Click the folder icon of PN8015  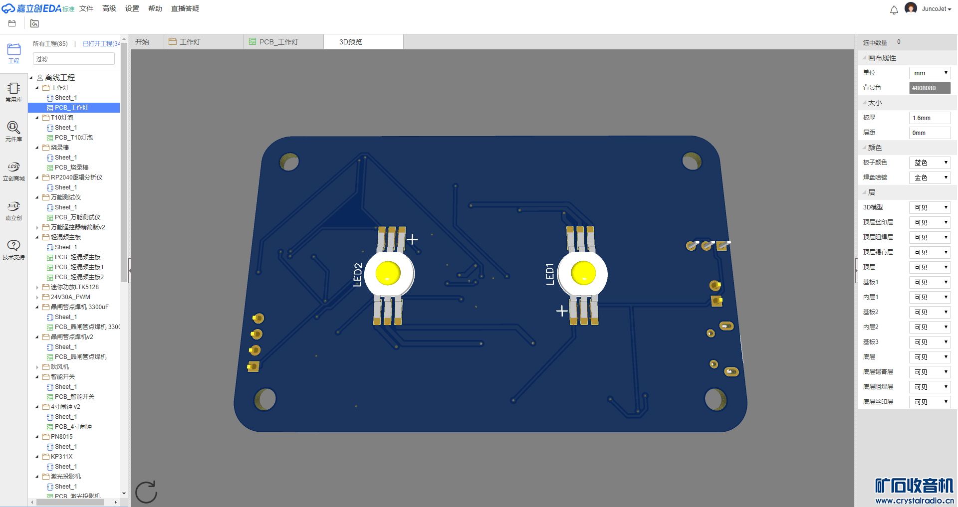[x=46, y=437]
